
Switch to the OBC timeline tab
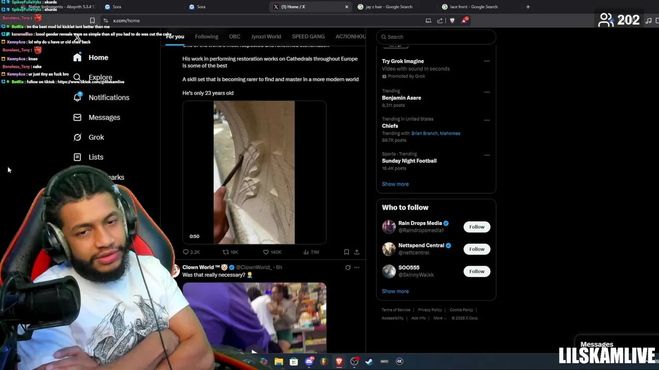[235, 36]
